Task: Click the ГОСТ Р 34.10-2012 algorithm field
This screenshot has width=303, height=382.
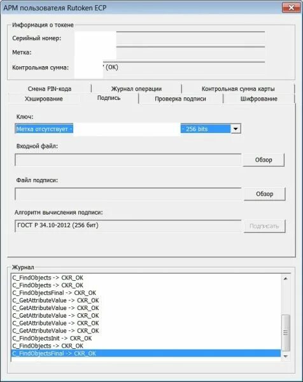Action: coord(128,226)
